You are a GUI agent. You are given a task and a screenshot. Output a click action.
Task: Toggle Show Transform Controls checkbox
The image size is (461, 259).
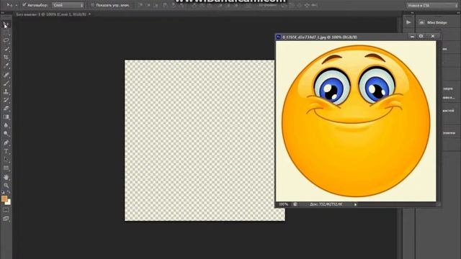pos(92,5)
